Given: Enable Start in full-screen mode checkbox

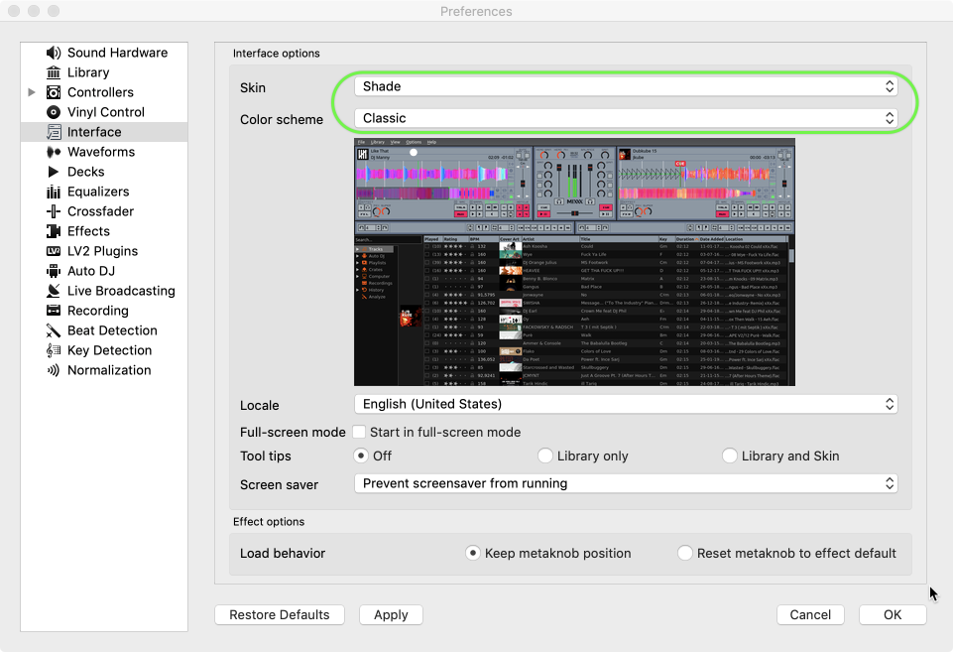Looking at the screenshot, I should click(x=359, y=432).
